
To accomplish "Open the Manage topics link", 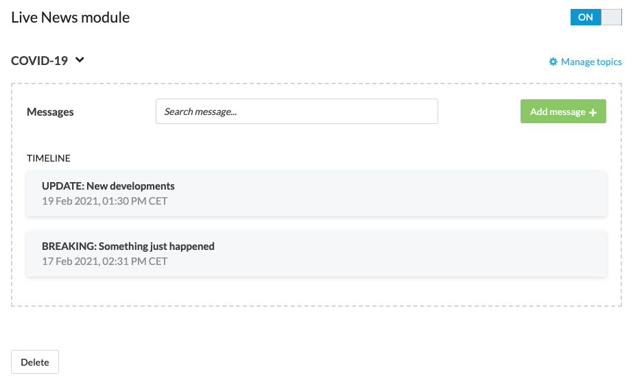I will pos(591,62).
